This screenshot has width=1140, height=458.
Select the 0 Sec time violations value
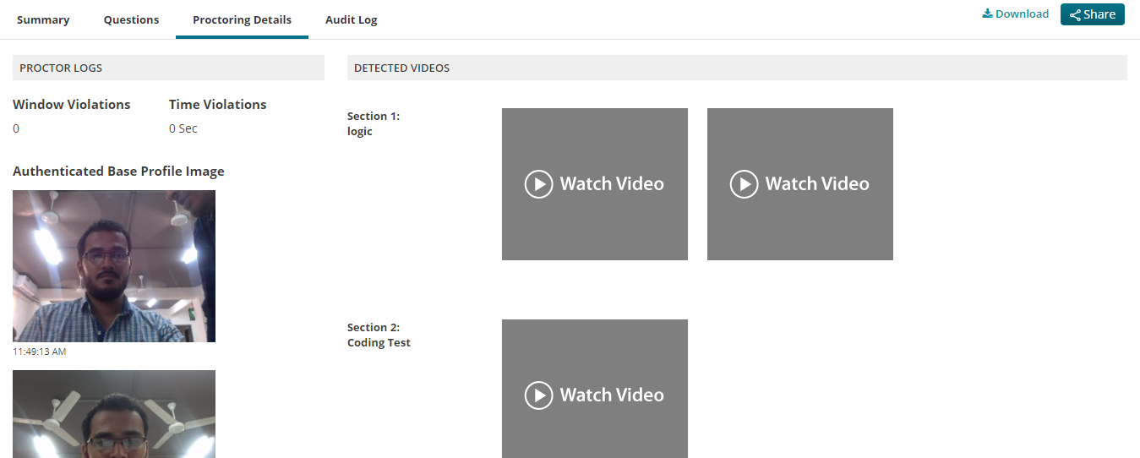pos(183,128)
